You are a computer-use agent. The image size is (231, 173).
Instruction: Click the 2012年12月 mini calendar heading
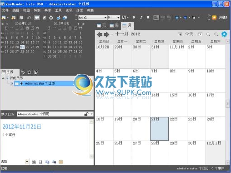(61, 24)
